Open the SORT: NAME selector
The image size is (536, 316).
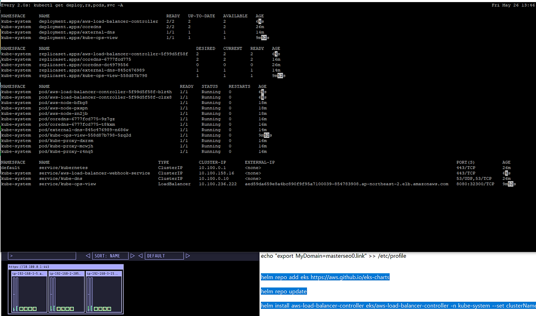pos(111,256)
